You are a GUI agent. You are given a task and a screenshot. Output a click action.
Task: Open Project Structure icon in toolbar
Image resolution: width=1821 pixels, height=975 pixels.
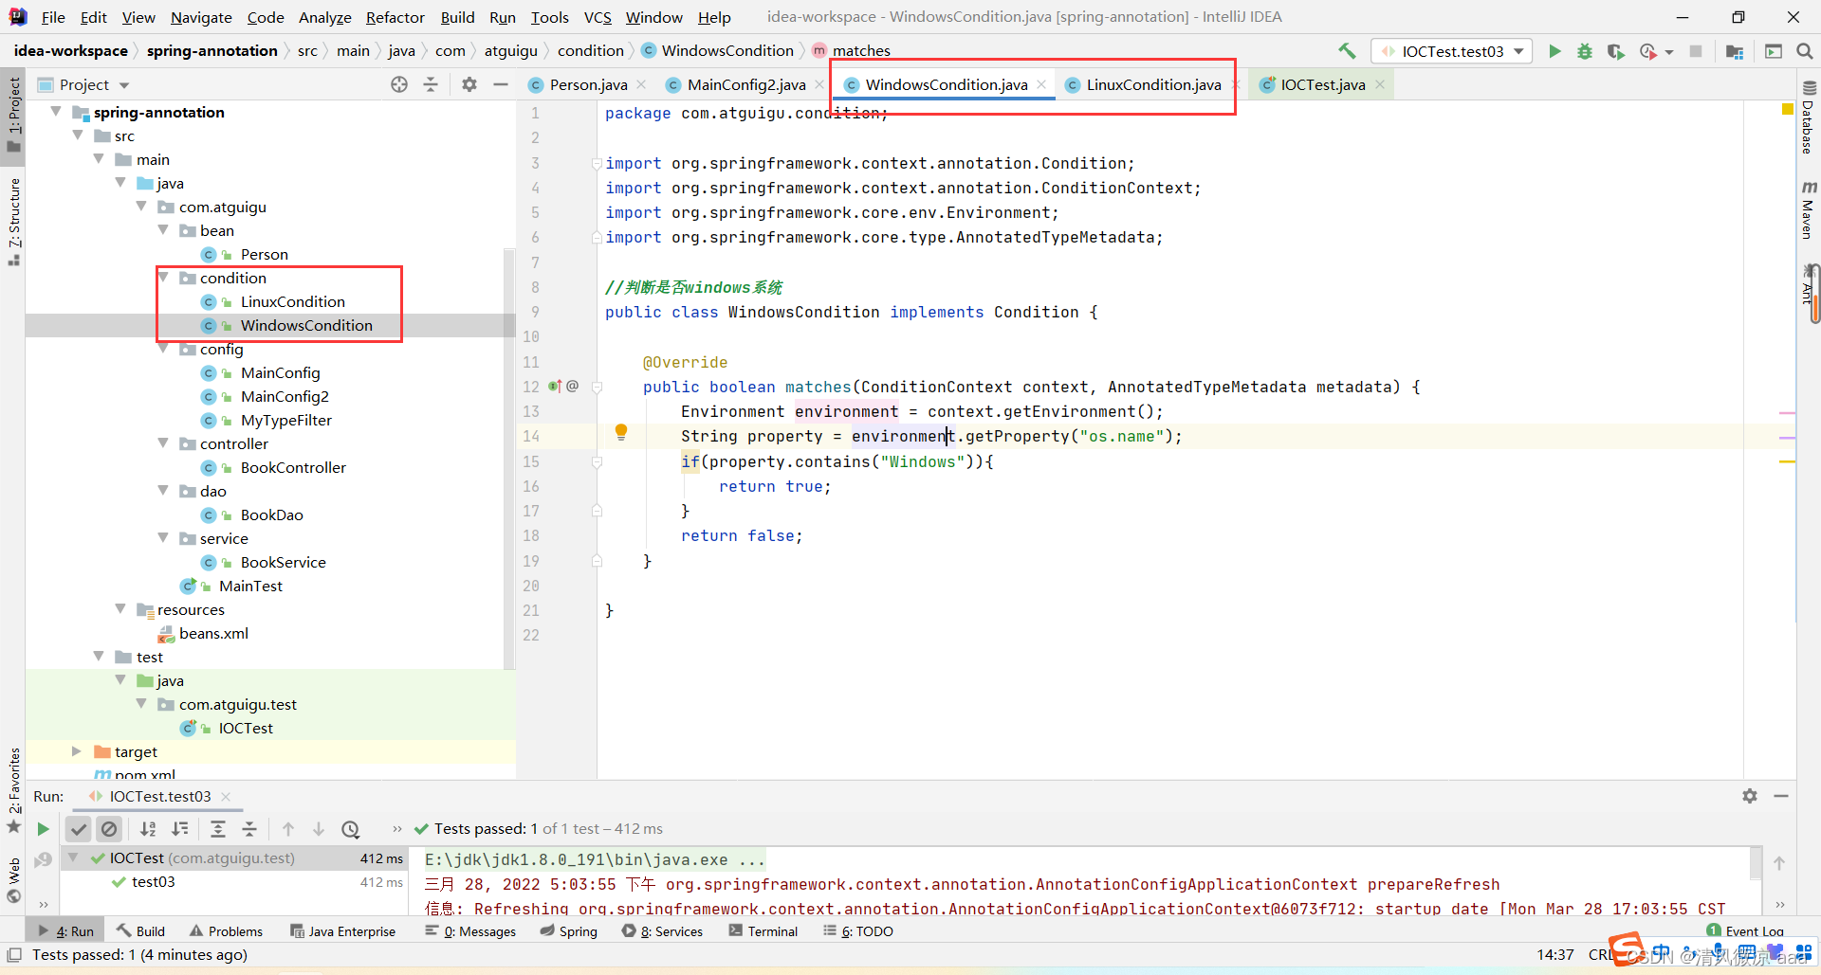tap(1735, 51)
